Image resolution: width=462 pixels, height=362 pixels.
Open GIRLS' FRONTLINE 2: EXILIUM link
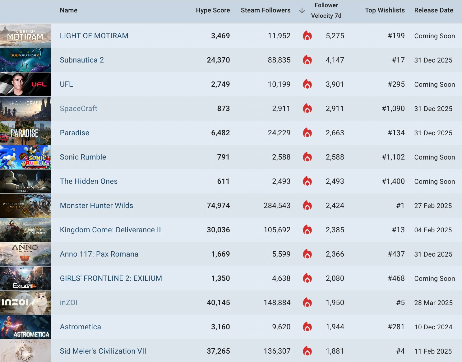pos(111,278)
